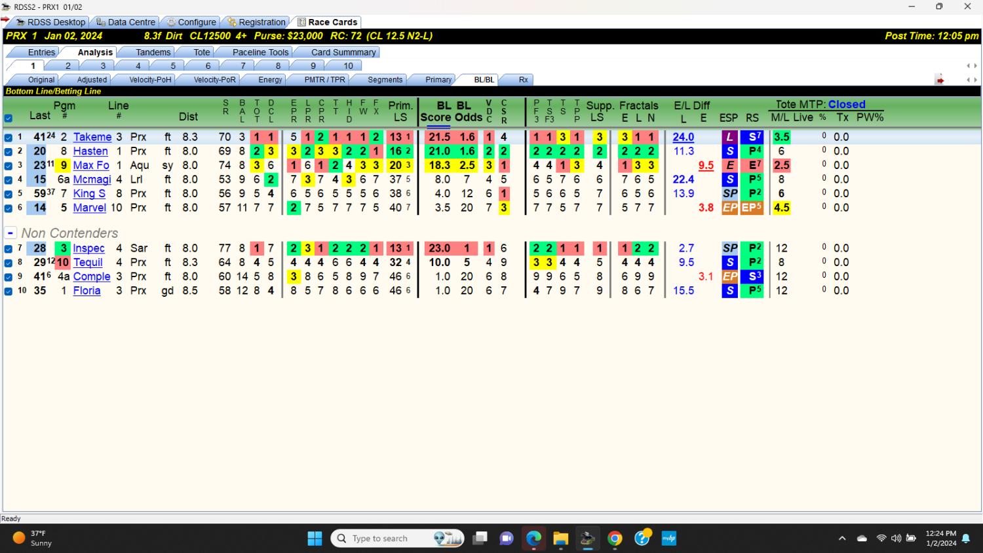Click the Windows Start button
Image resolution: width=983 pixels, height=553 pixels.
pyautogui.click(x=315, y=538)
